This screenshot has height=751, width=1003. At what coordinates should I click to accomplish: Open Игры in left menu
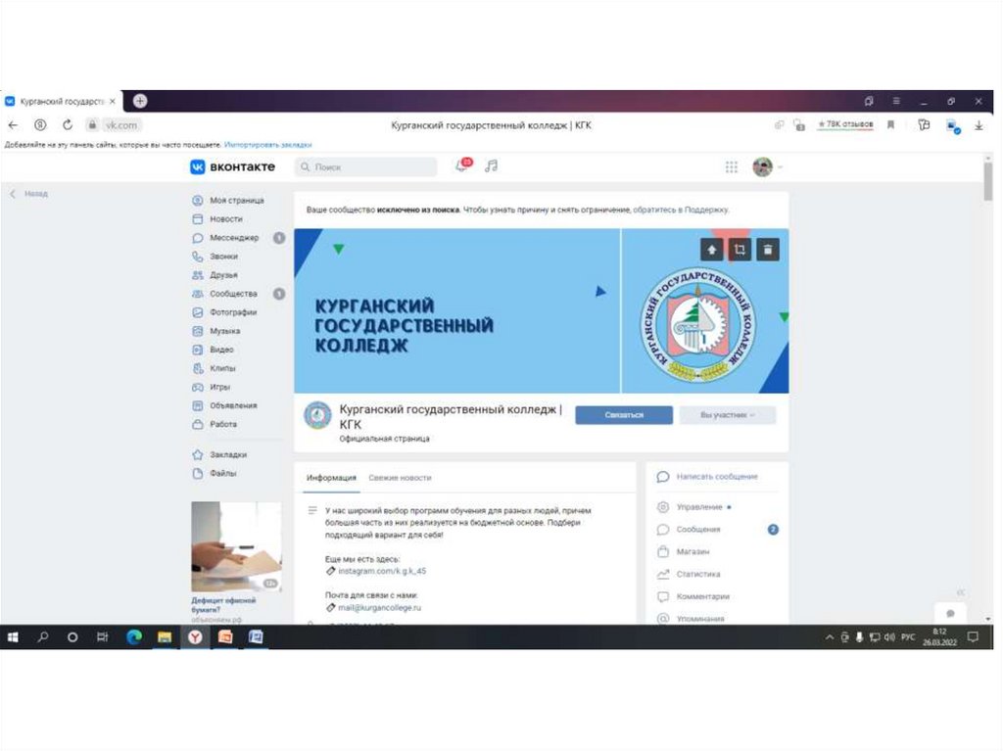click(212, 387)
